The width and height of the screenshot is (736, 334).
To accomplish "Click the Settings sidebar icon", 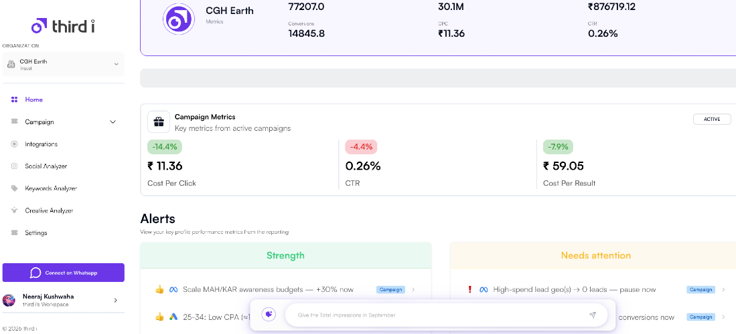I will click(x=15, y=232).
